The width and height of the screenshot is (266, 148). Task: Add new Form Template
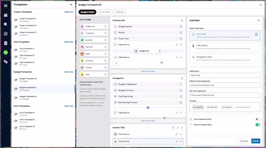[69, 106]
